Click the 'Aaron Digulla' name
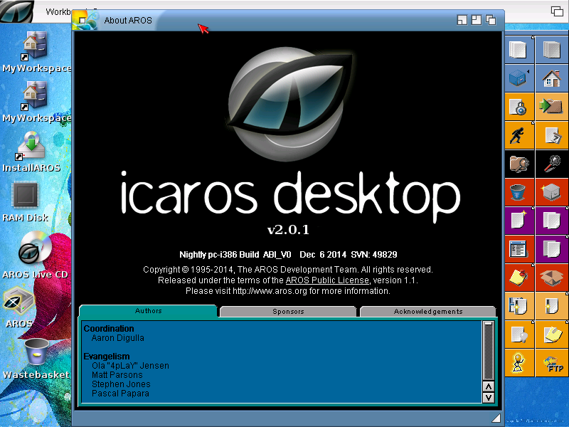The height and width of the screenshot is (427, 569). coord(117,338)
